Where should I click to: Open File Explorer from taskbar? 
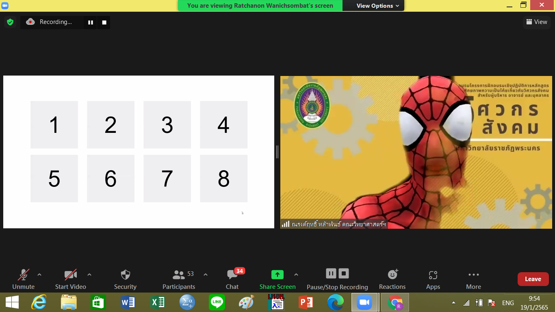click(69, 302)
